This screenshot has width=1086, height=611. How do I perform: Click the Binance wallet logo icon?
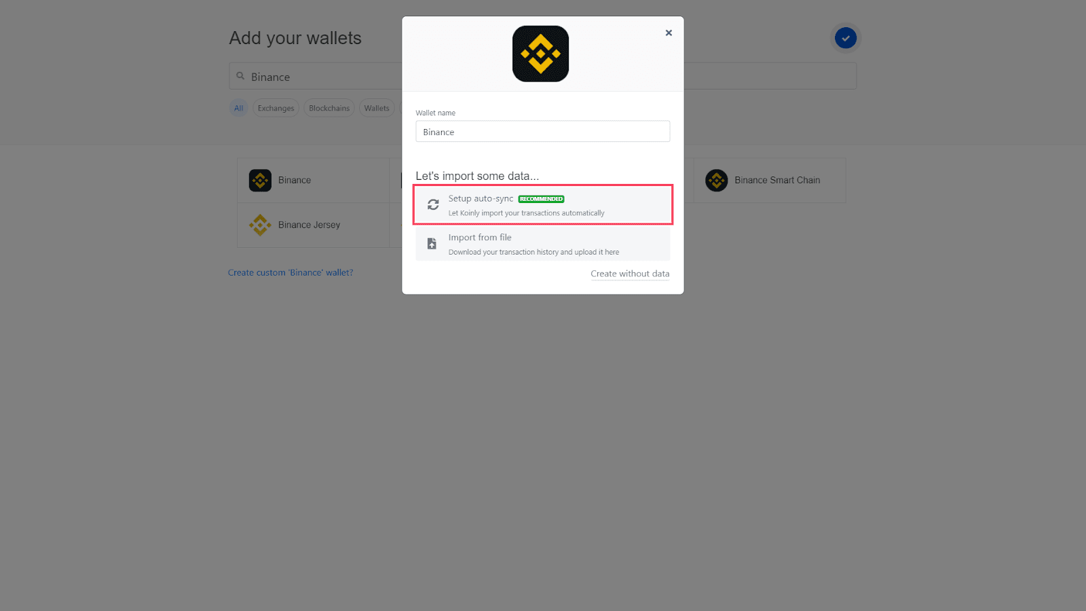point(260,181)
